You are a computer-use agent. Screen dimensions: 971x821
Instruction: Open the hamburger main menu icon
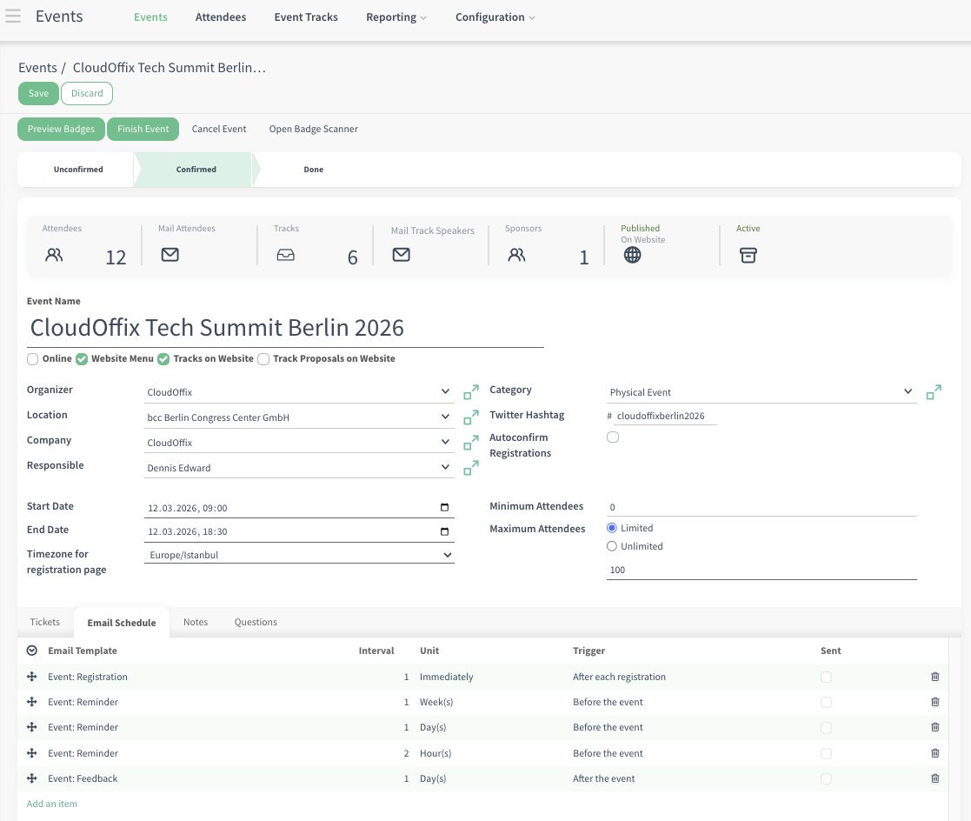tap(13, 17)
